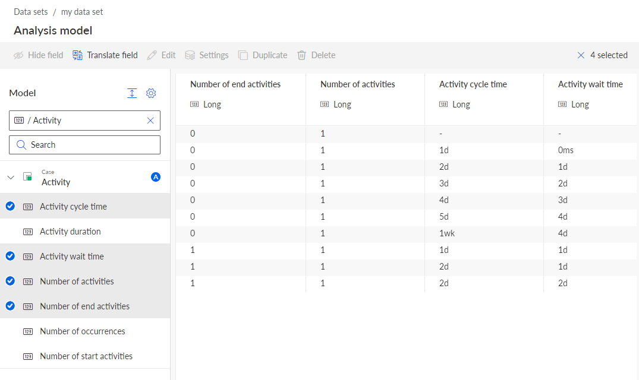Click the Number of activities column header

[358, 84]
